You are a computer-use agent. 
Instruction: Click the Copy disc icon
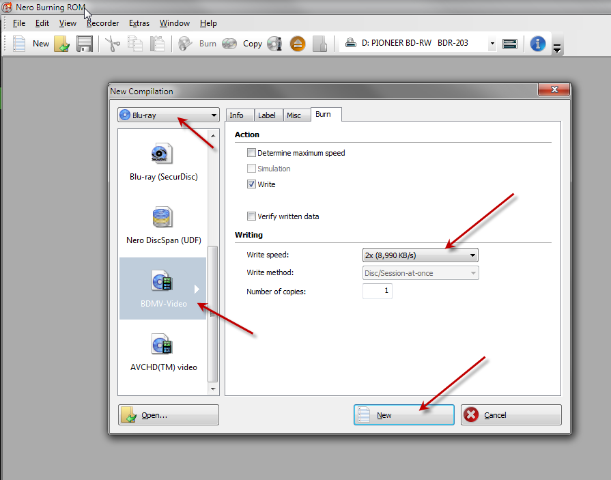(x=229, y=44)
